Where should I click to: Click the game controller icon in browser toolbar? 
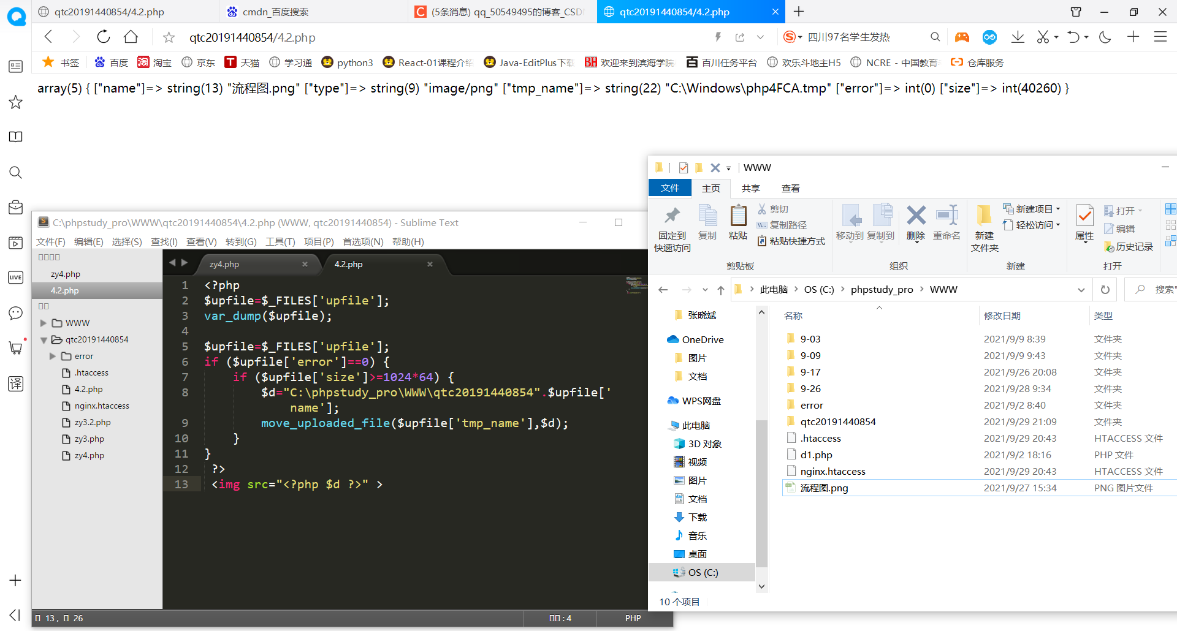point(962,37)
